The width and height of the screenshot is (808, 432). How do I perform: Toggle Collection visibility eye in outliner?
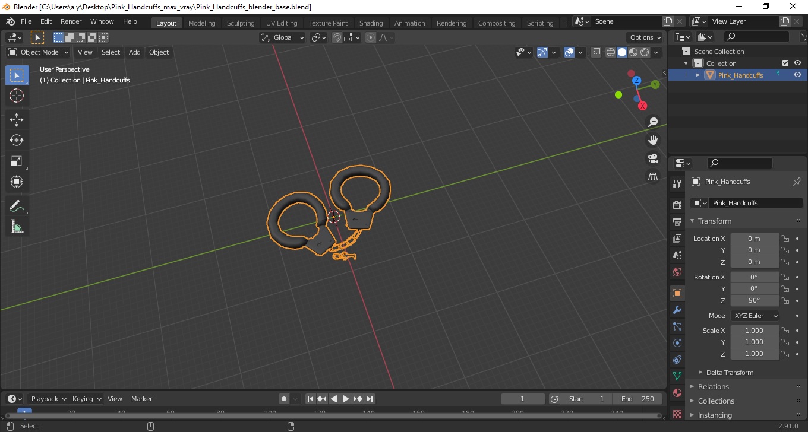pos(797,63)
